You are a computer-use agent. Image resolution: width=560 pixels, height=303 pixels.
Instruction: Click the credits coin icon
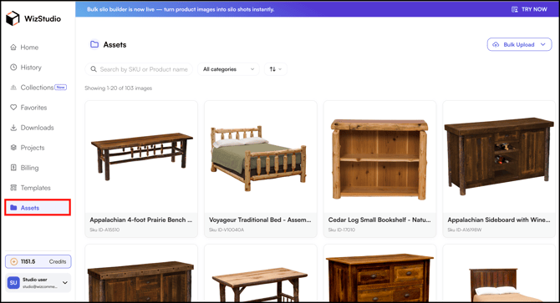tap(14, 261)
